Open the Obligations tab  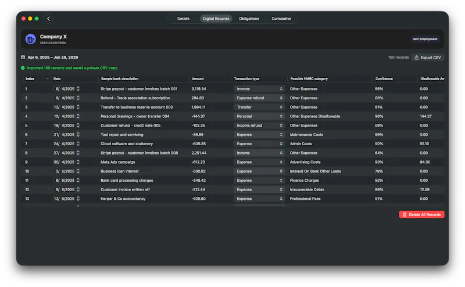(x=249, y=19)
